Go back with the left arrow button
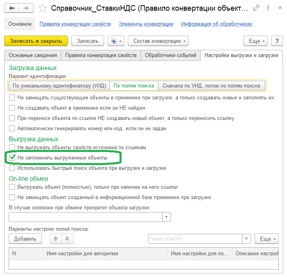The image size is (287, 277). point(12,8)
